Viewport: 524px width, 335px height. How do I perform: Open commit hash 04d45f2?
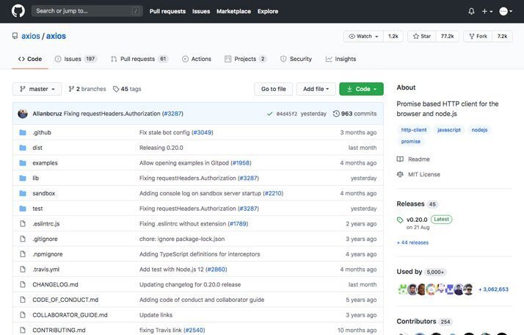coord(287,114)
